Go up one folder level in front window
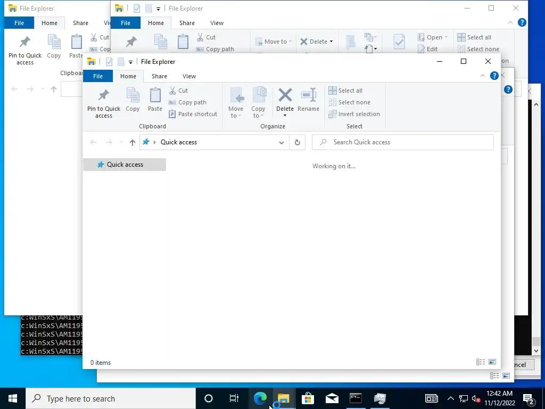This screenshot has width=545, height=409. pyautogui.click(x=132, y=142)
